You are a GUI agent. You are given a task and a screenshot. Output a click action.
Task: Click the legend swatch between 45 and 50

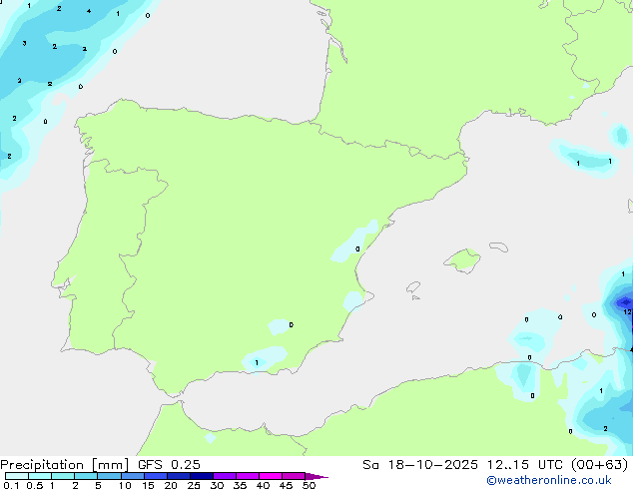pos(294,476)
